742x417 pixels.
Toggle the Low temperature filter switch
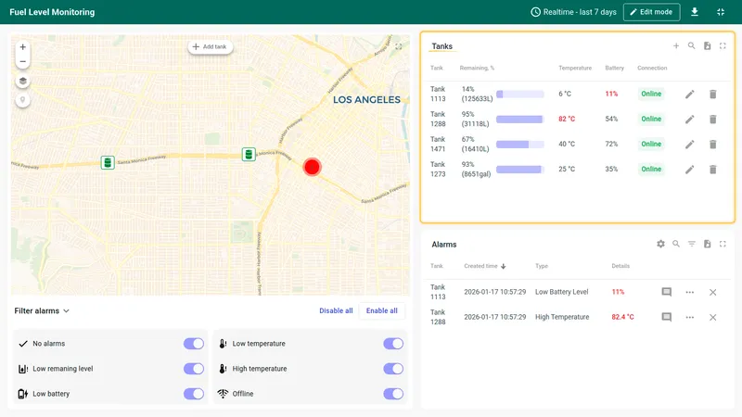393,344
